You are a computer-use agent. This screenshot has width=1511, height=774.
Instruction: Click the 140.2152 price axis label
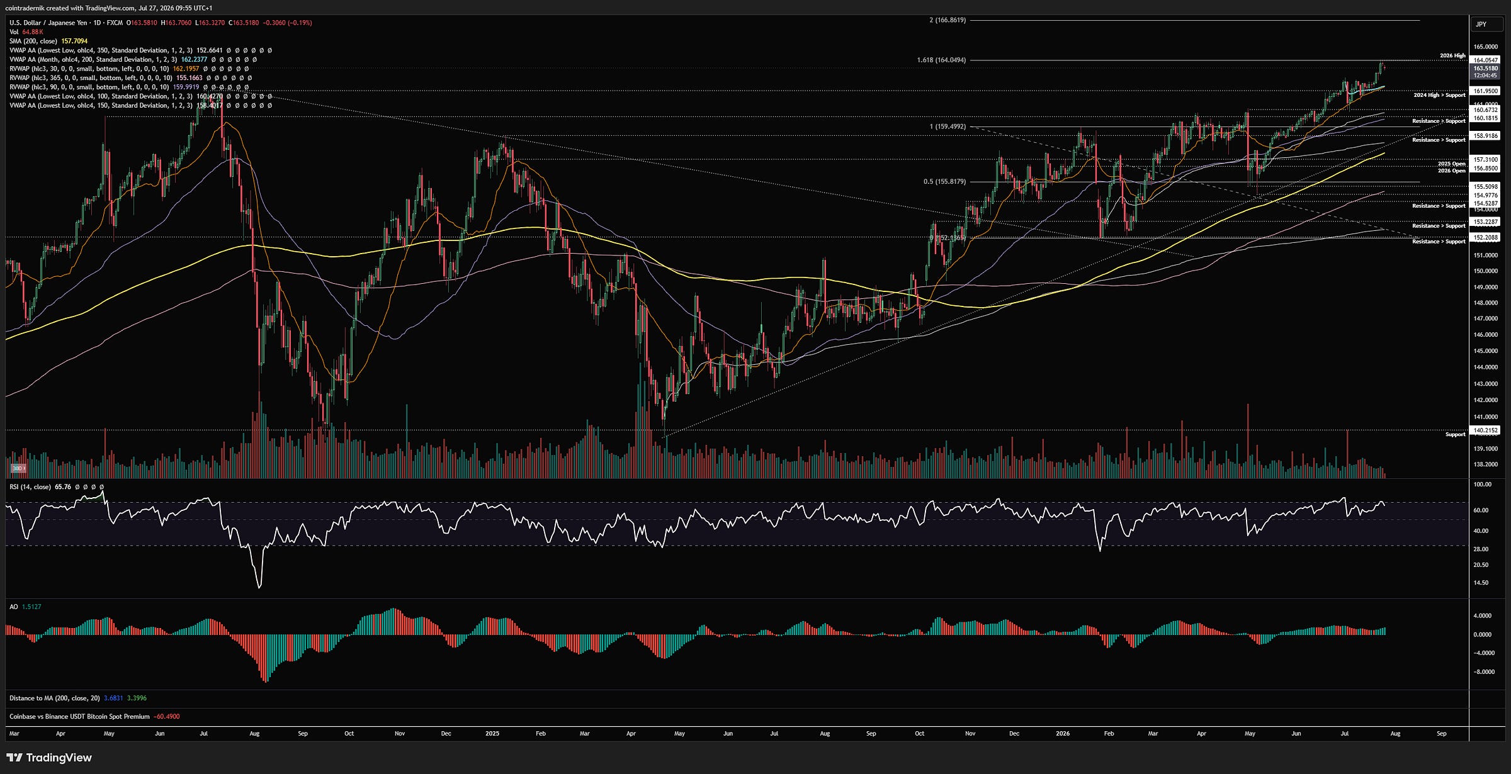(1486, 430)
